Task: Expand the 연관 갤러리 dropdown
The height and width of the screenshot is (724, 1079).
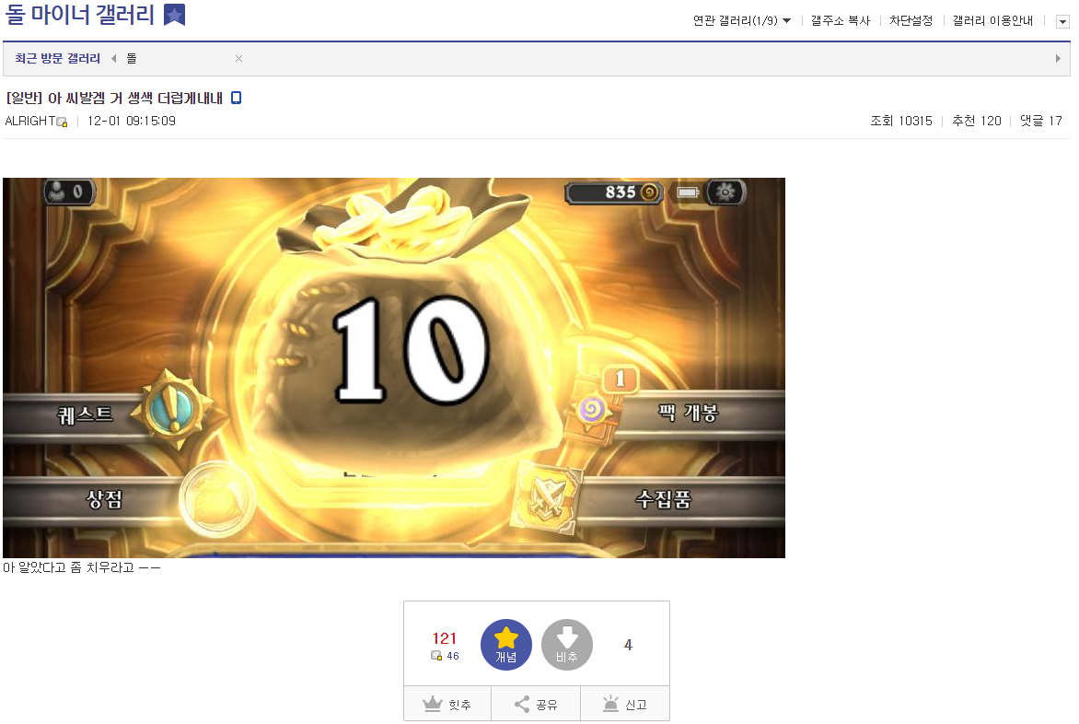Action: (x=742, y=20)
